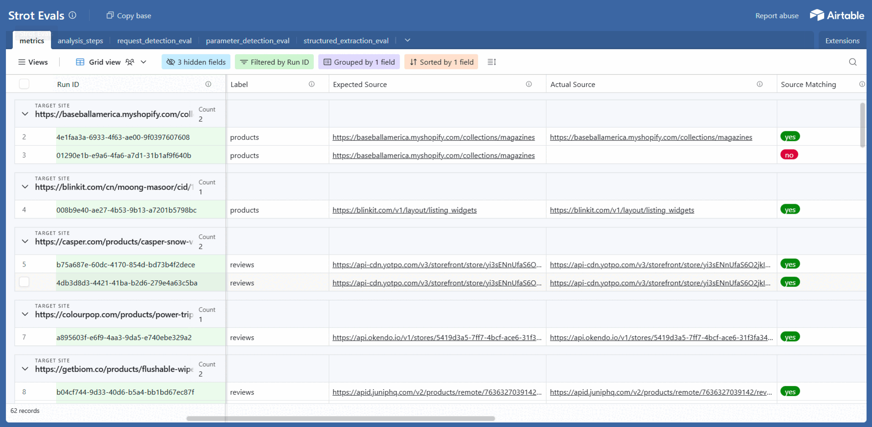Click the 'yes' badge in row 4

click(x=790, y=210)
